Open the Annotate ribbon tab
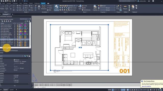Viewport: 163px width, 91px height. tap(9, 3)
